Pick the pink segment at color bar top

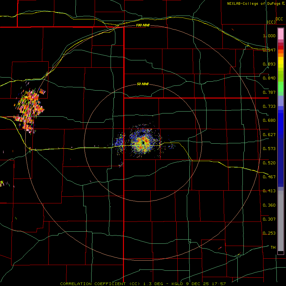281,34
